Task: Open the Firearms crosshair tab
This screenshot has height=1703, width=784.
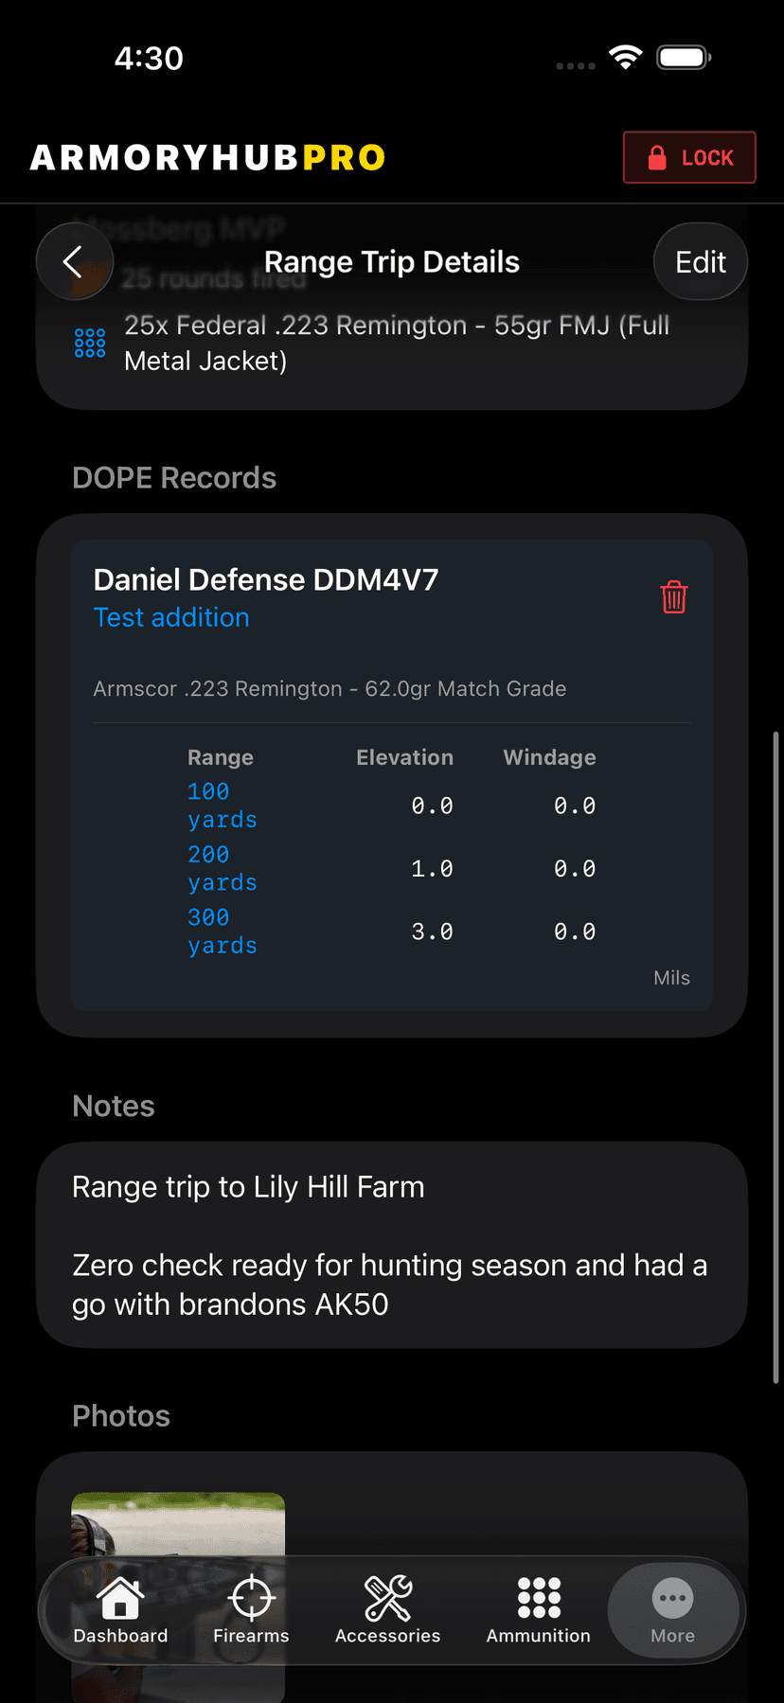Action: pos(251,1610)
